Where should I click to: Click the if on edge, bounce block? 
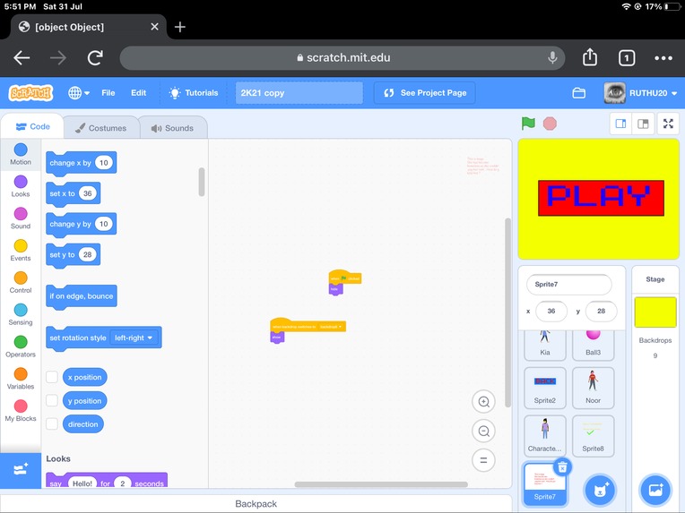pyautogui.click(x=82, y=296)
